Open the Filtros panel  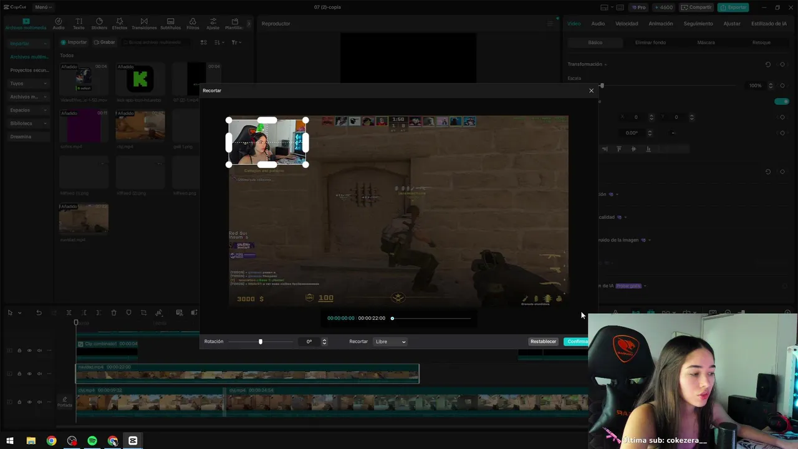(x=193, y=24)
